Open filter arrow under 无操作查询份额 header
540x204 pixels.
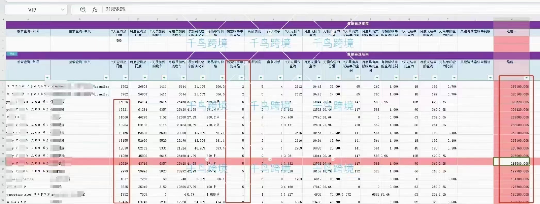coord(338,78)
